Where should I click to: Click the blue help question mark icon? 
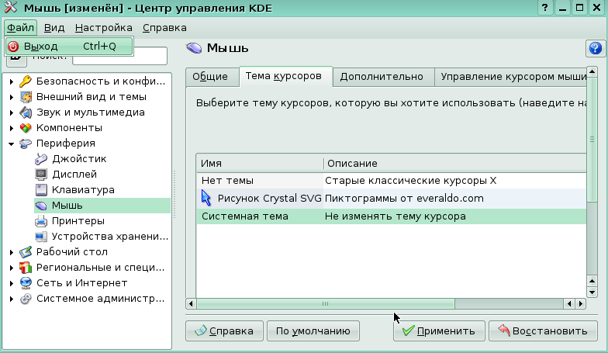[594, 49]
